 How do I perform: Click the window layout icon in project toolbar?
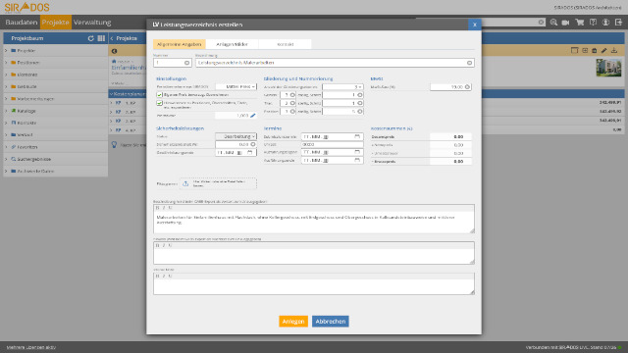(x=574, y=50)
